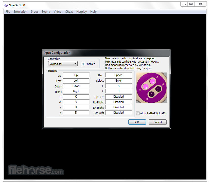Screen dimensions: 210x183
Task: Open the Sound menu
Action: point(46,12)
